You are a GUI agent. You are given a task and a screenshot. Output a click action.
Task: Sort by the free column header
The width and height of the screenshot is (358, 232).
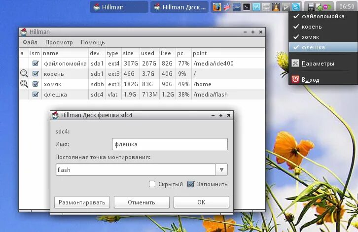(167, 53)
